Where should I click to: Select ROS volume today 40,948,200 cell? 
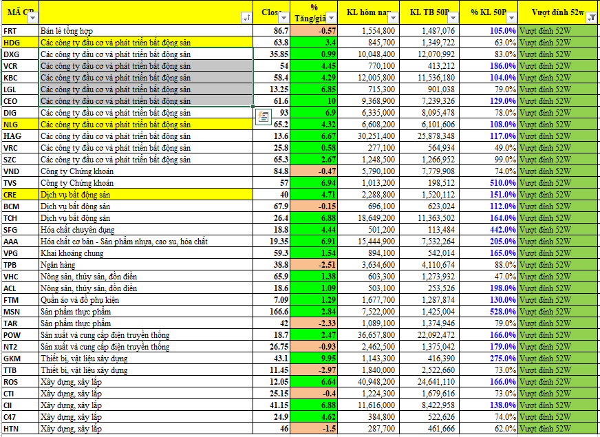369,382
